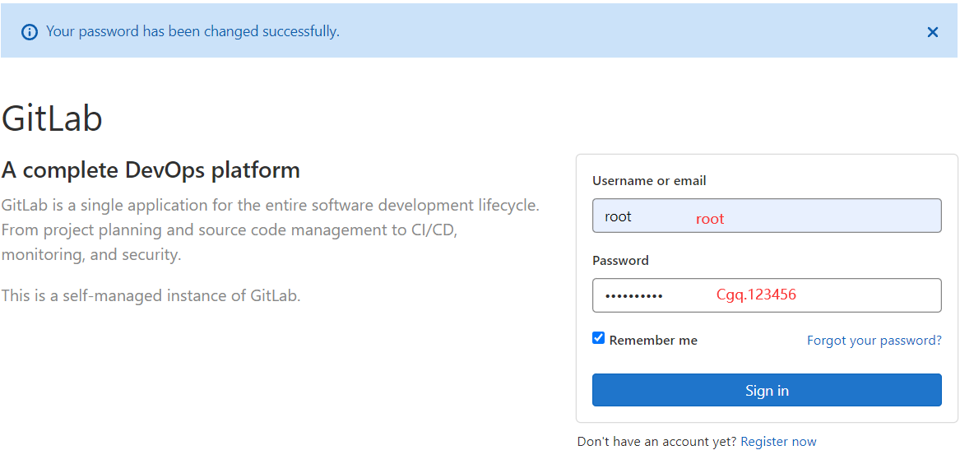This screenshot has width=960, height=464.
Task: Uncheck the Remember me checkbox
Action: coord(599,338)
